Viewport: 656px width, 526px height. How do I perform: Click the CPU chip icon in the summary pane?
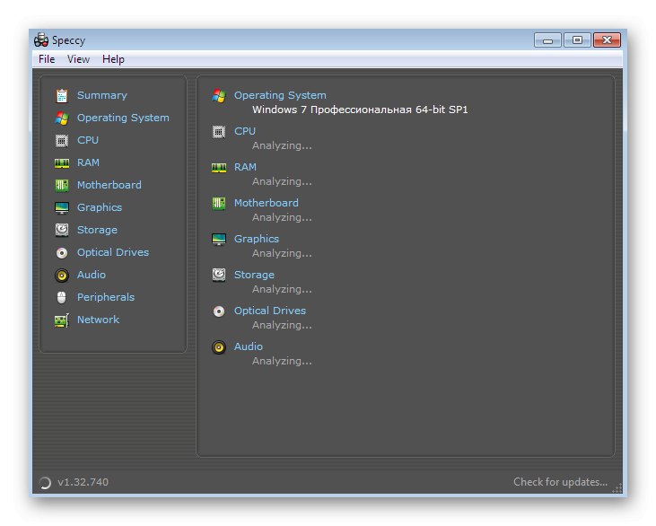click(219, 132)
